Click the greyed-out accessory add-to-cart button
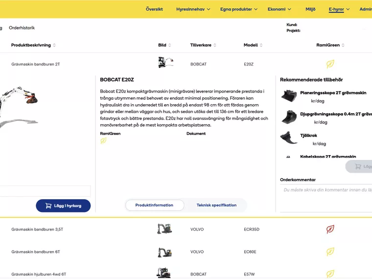 (x=359, y=166)
